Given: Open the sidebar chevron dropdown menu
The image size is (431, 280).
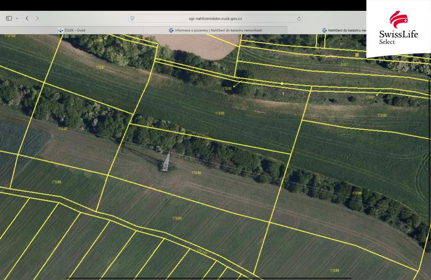Looking at the screenshot, I should (x=17, y=18).
